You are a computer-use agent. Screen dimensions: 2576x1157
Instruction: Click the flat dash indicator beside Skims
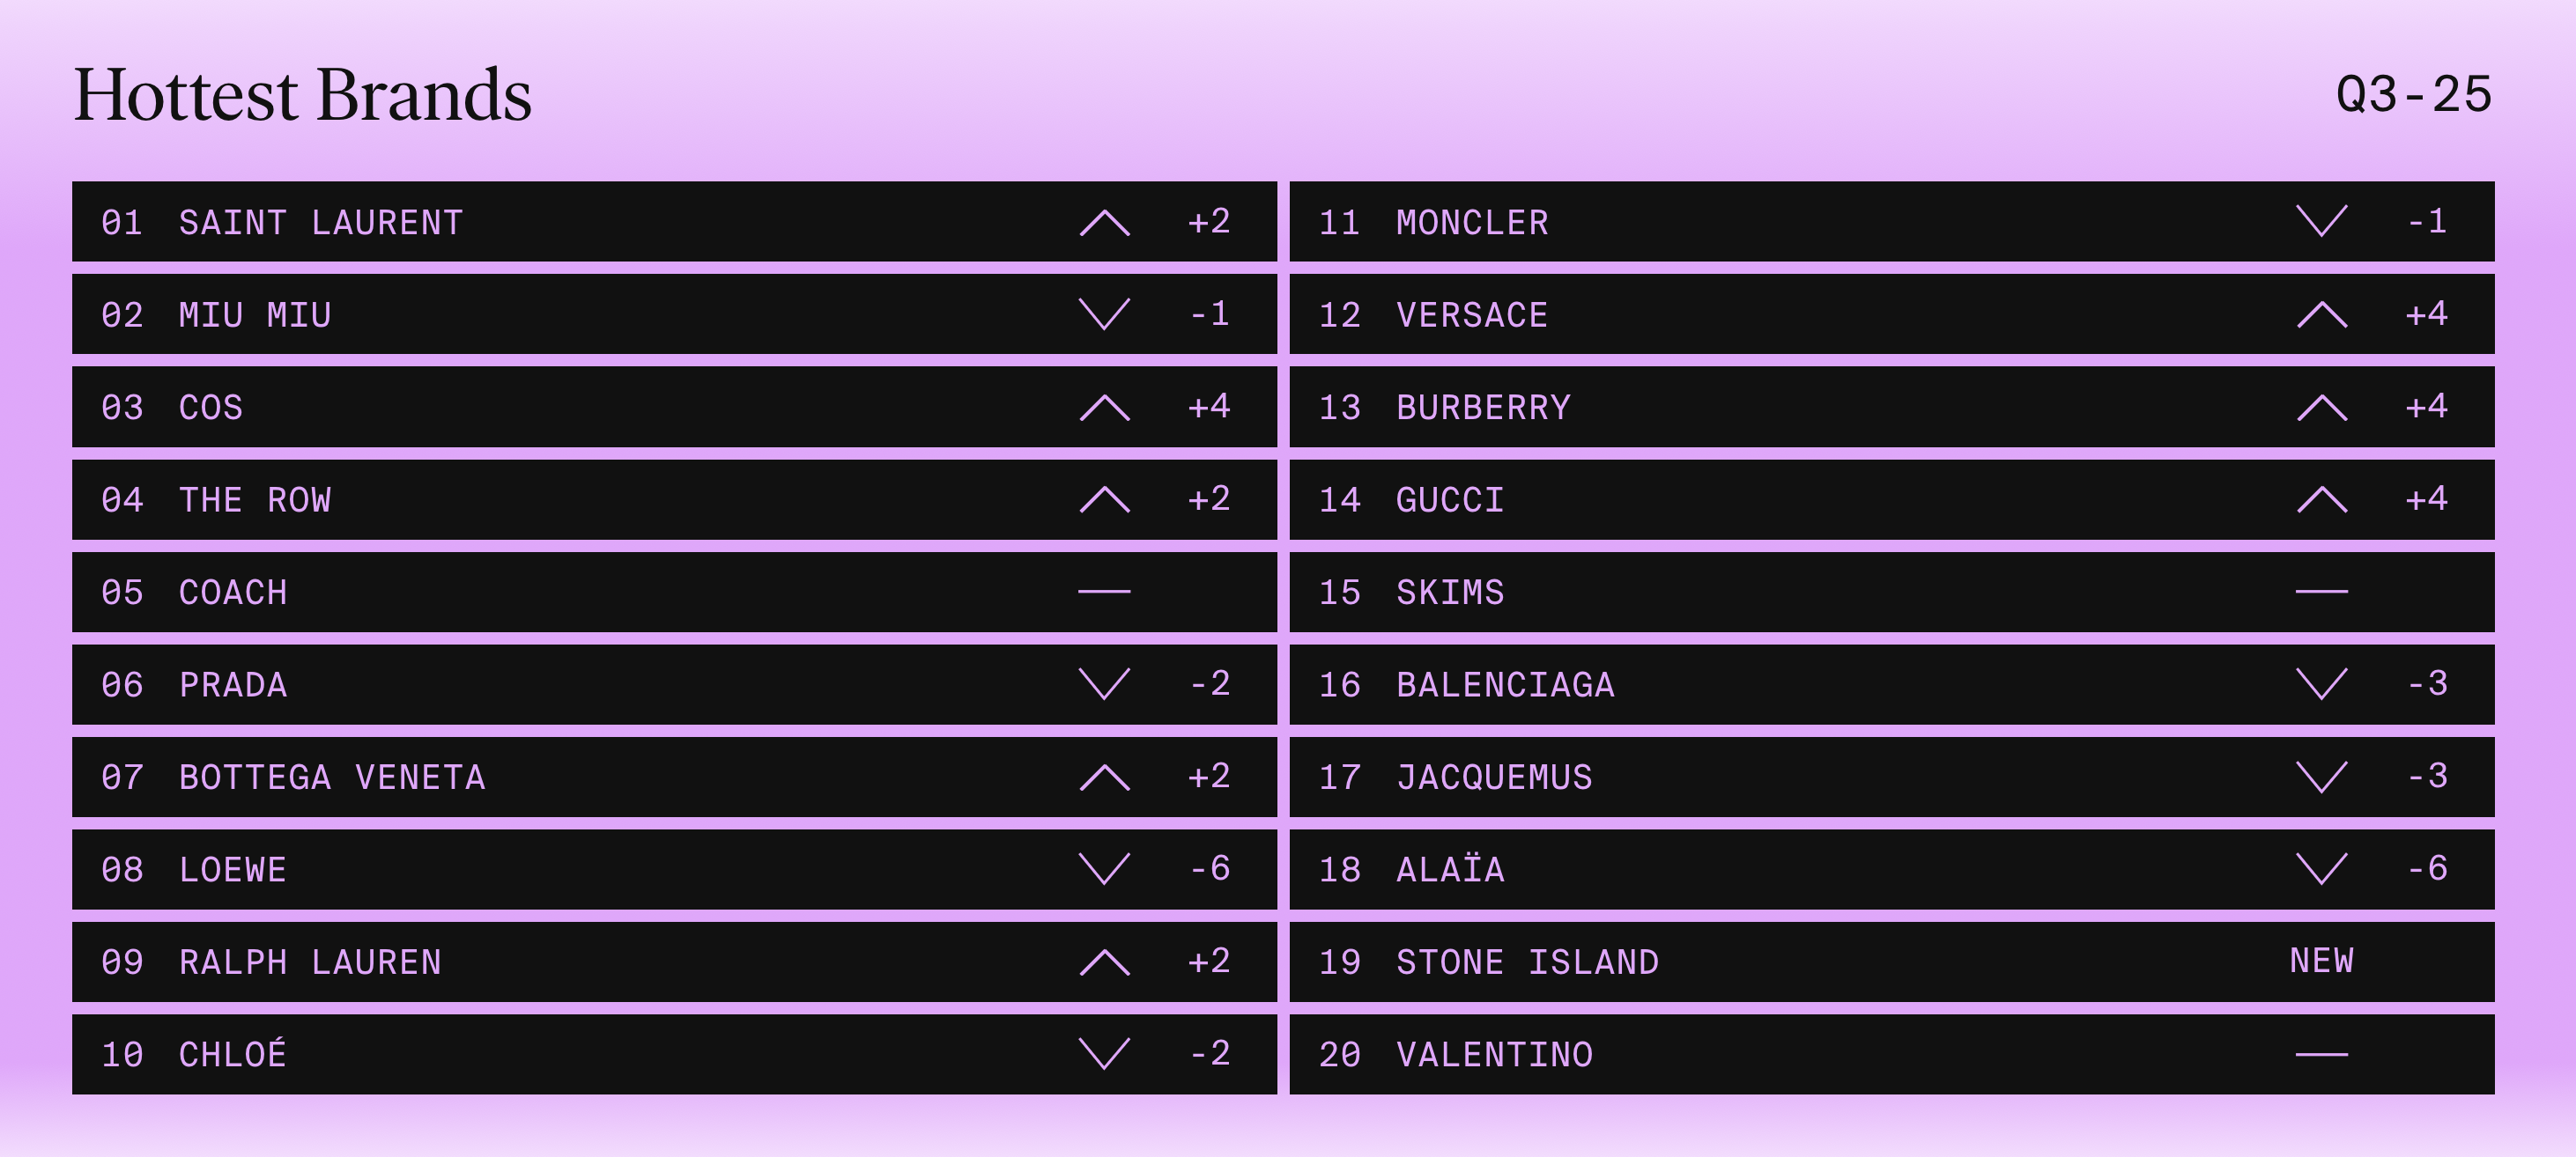pyautogui.click(x=2321, y=592)
